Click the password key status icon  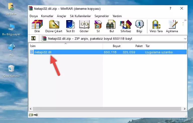click(36, 115)
